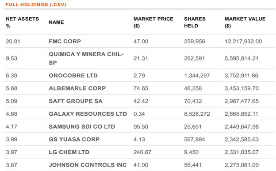Select the ALBEMARLE CORP holding name
The image size is (276, 171).
pos(77,88)
